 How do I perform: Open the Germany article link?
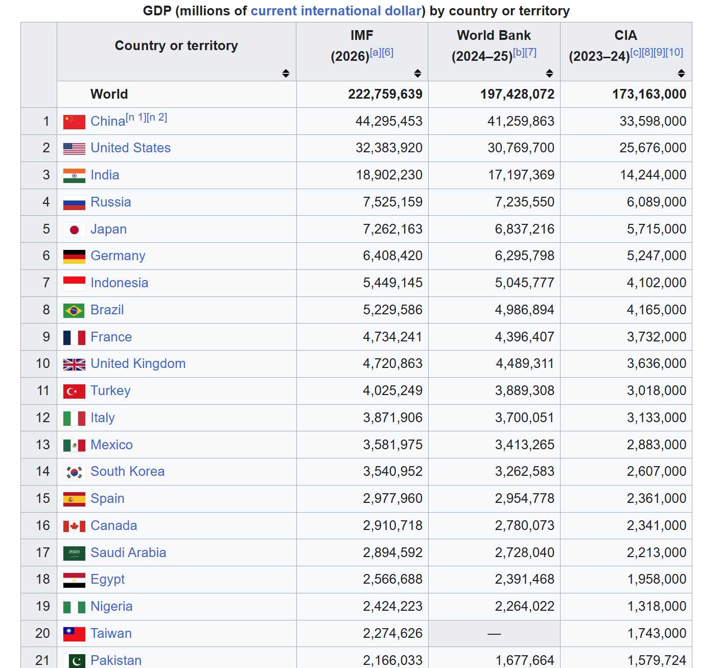coord(118,256)
